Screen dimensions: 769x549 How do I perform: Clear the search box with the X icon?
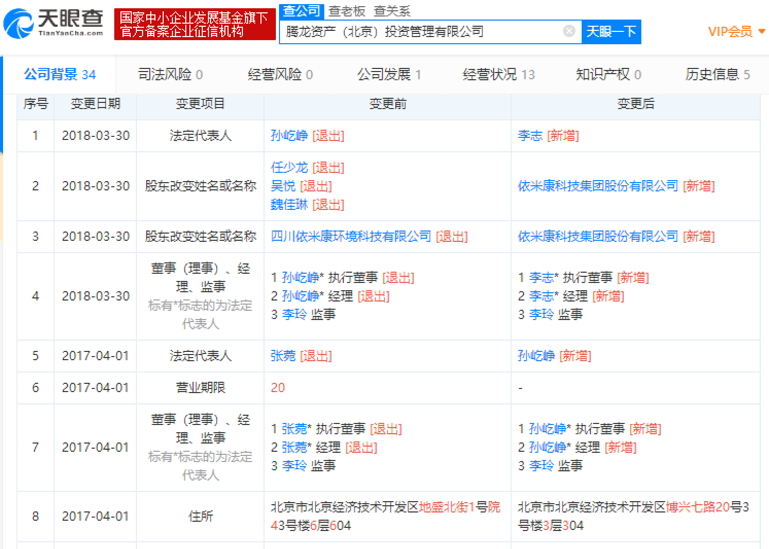click(x=569, y=31)
